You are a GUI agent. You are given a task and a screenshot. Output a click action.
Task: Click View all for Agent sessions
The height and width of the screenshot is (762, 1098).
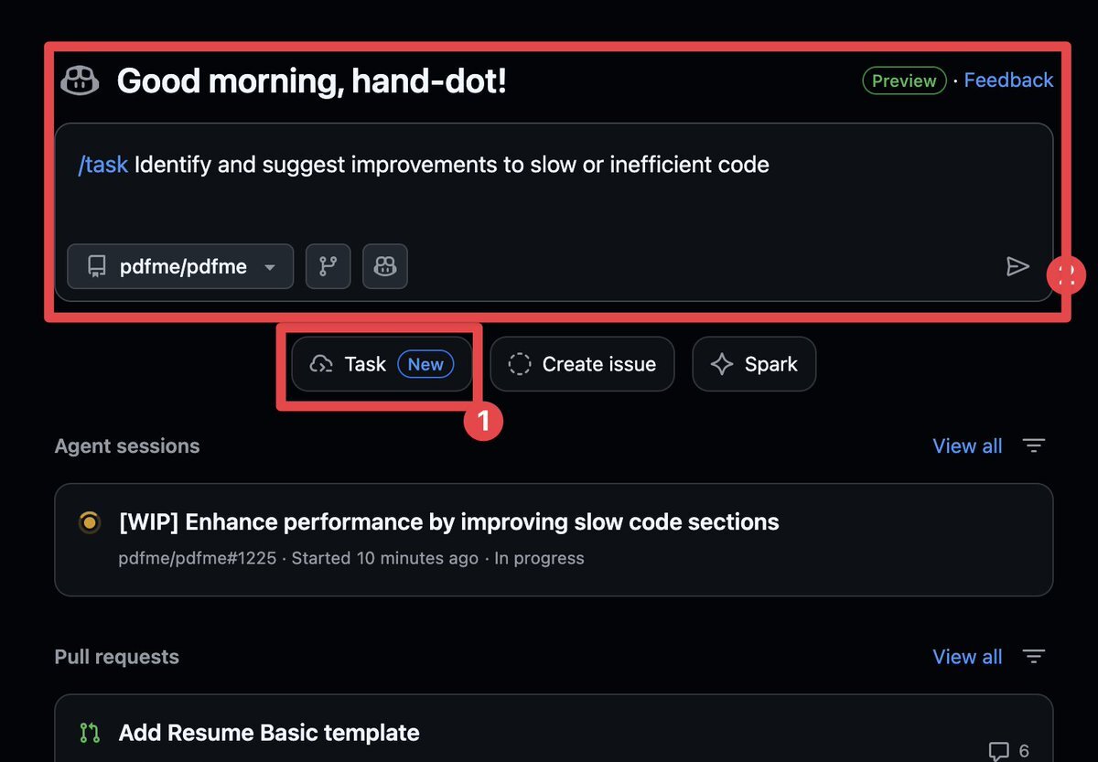[967, 446]
